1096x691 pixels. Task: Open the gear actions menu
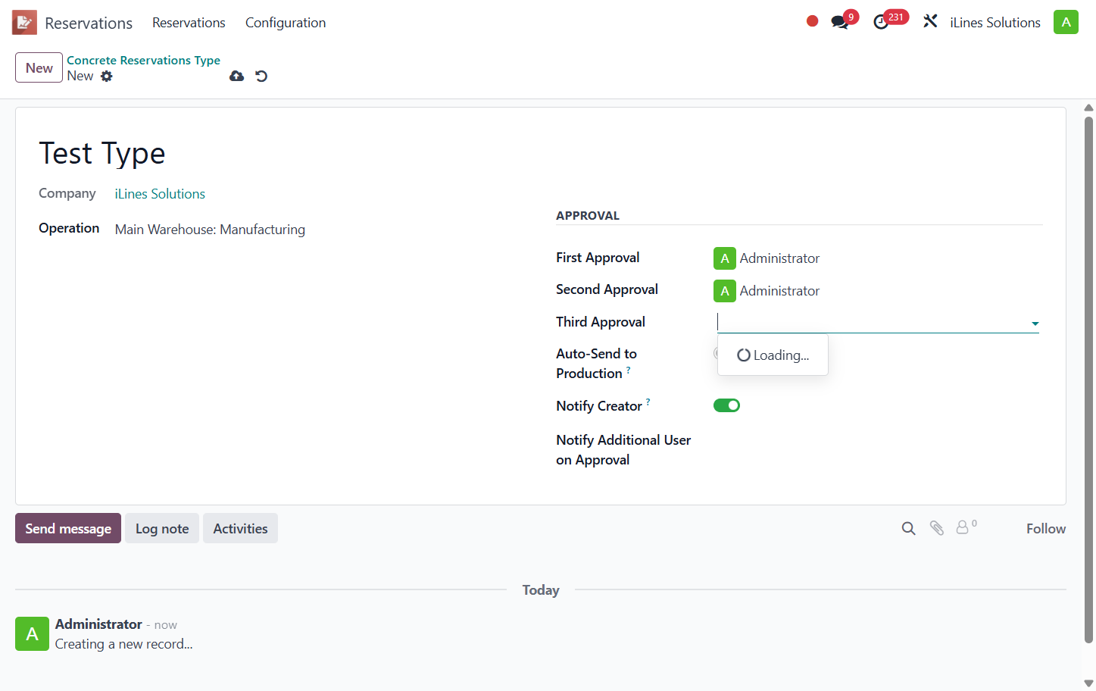click(107, 76)
